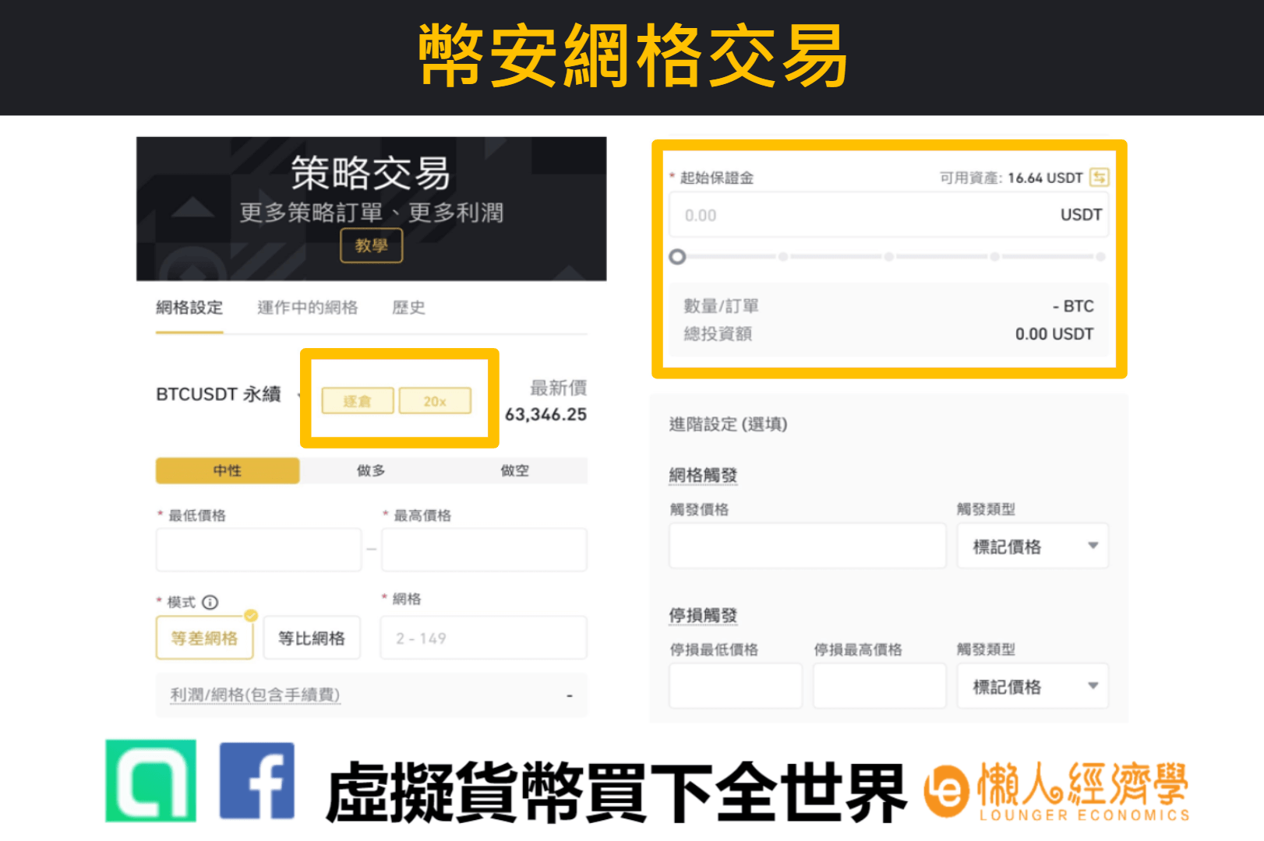This screenshot has height=841, width=1264.
Task: Choose 等比網格 geometric grid mode
Action: pos(312,638)
